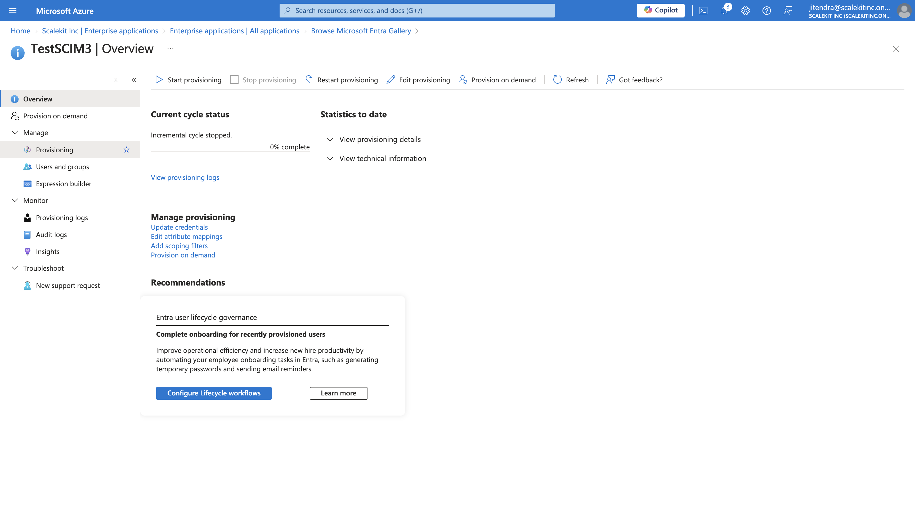The height and width of the screenshot is (508, 915).
Task: Focus the search resources field
Action: 417,11
